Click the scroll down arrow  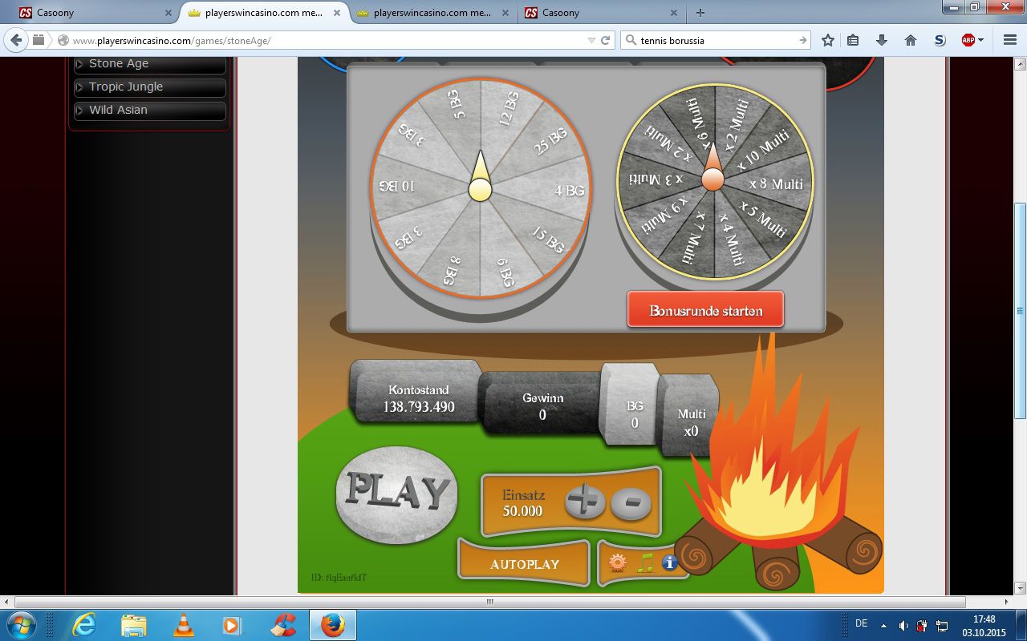click(1020, 588)
